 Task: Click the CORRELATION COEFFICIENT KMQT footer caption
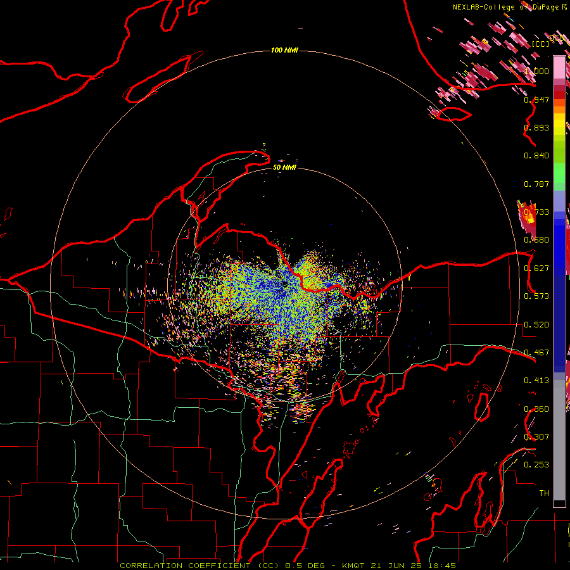[288, 566]
